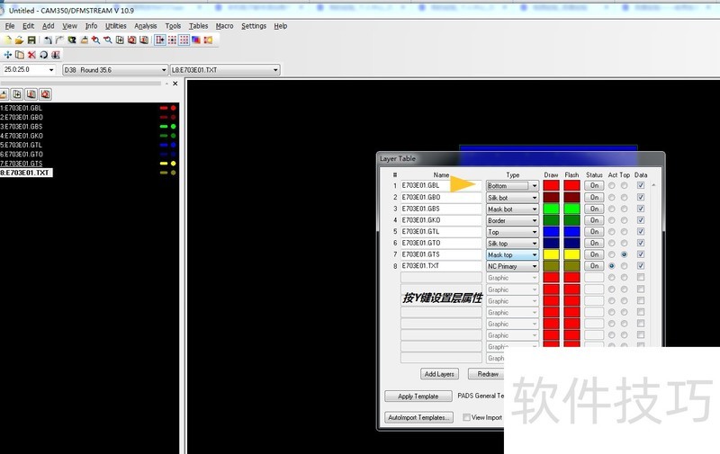Click the red X Delete icon
Screen dimensions: 720x454
click(x=31, y=55)
